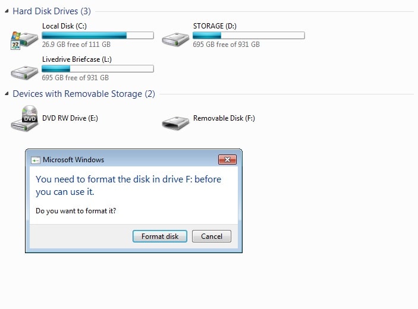Viewport: 418px width, 309px height.
Task: Click the Local Disk (C:) name label
Action: coord(64,26)
